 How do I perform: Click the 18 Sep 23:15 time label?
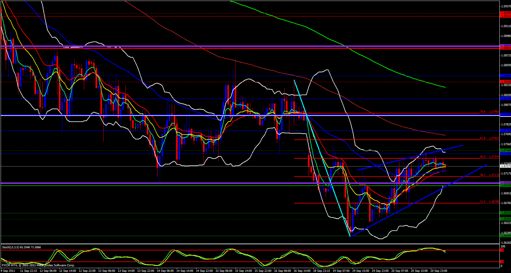[x=321, y=271]
